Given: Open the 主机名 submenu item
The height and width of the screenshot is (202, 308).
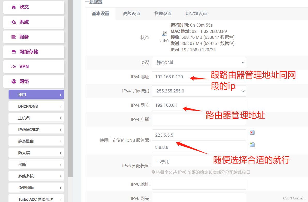Looking at the screenshot, I should (x=36, y=118).
